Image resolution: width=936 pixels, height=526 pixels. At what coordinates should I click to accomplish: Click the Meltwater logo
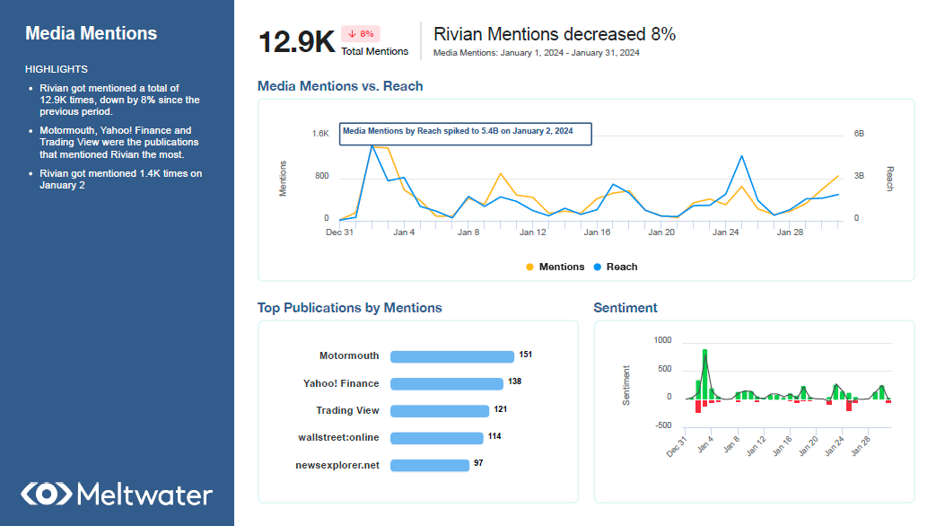117,494
